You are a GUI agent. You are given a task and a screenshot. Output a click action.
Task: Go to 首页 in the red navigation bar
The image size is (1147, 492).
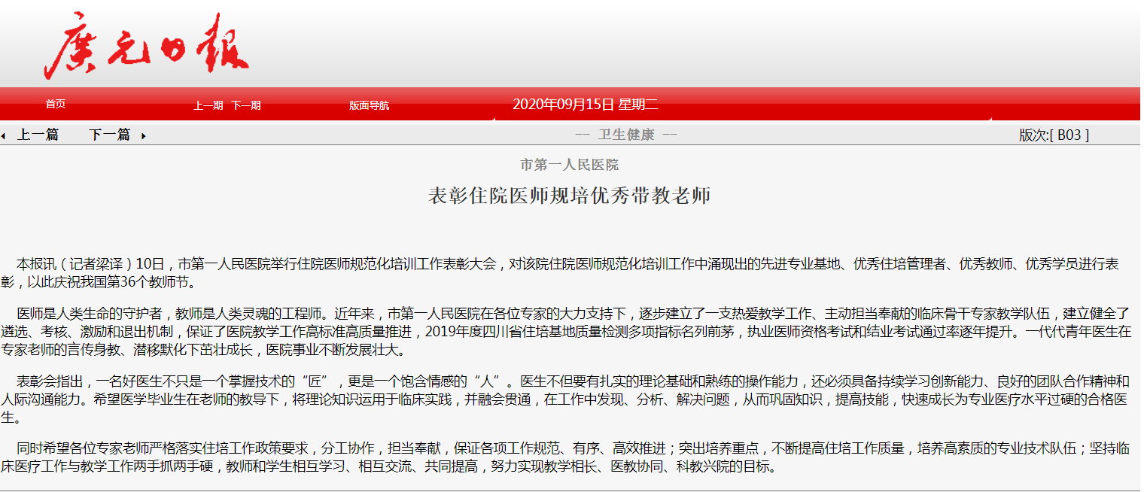point(55,104)
